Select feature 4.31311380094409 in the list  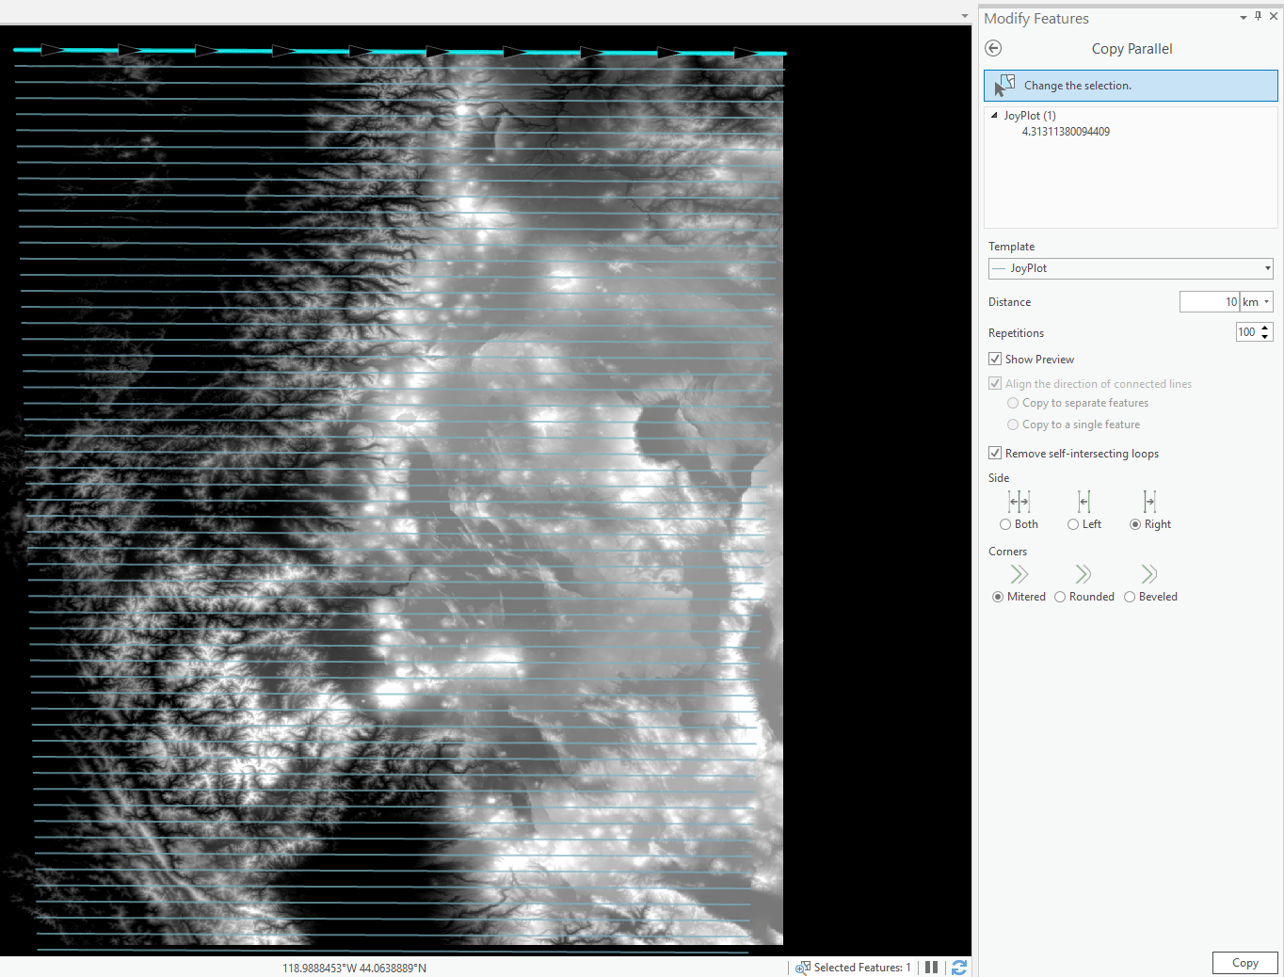(x=1066, y=132)
